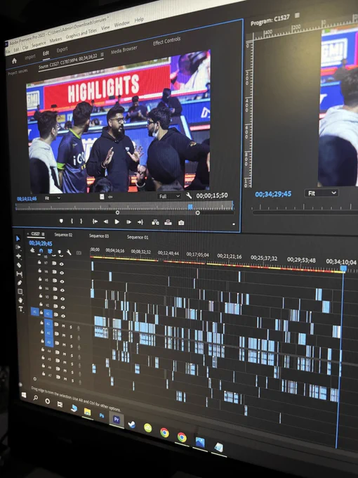This screenshot has height=478, width=358.
Task: Select the Rectangle tool
Action: pyautogui.click(x=20, y=292)
